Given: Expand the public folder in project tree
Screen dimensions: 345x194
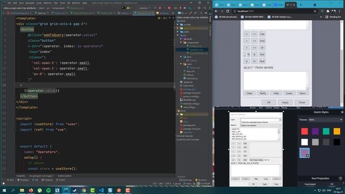Looking at the screenshot, I should [x=178, y=32].
